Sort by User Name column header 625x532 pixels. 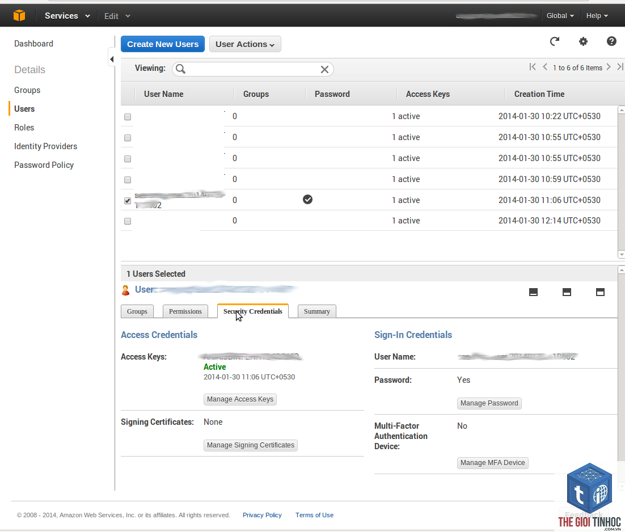(x=163, y=94)
